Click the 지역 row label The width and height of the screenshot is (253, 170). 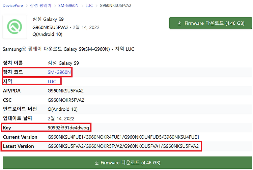pyautogui.click(x=7, y=81)
